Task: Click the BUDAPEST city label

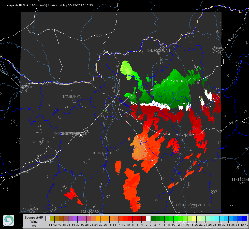Action: coord(112,105)
